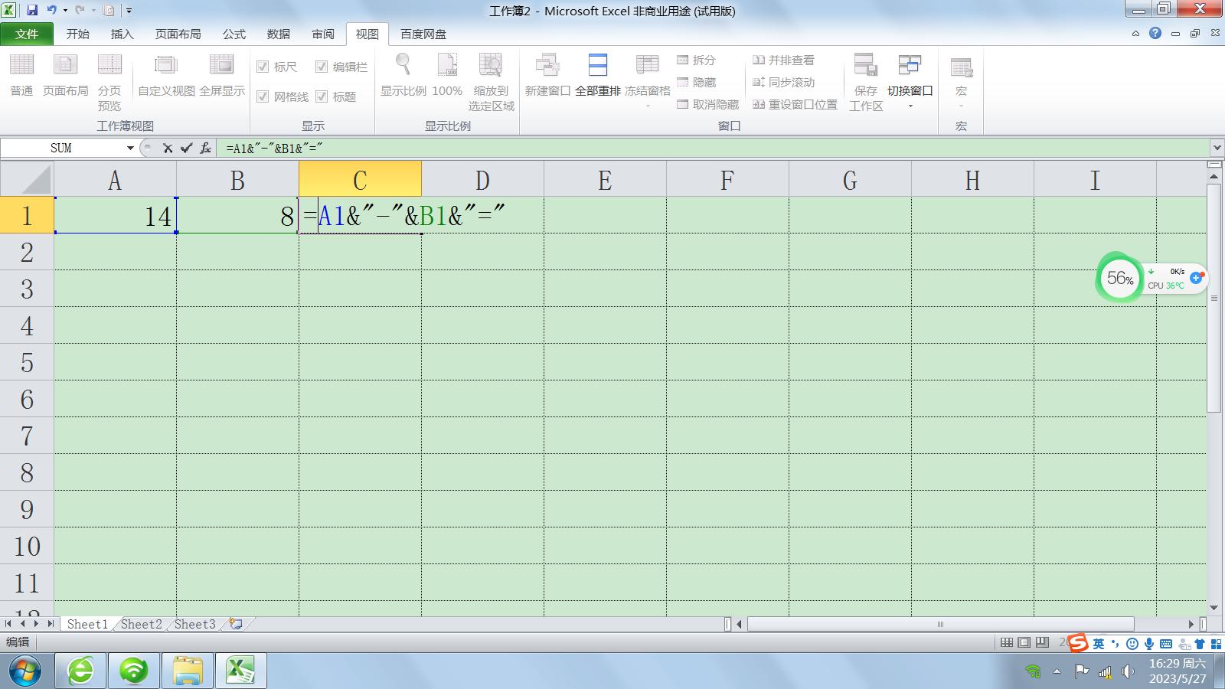
Task: Toggle the Formula Bar (编辑栏) checkbox
Action: [322, 67]
